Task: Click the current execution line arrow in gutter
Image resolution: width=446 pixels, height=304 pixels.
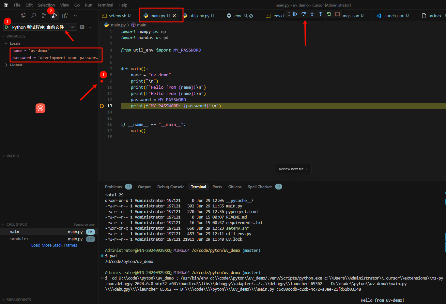Action: (x=102, y=106)
